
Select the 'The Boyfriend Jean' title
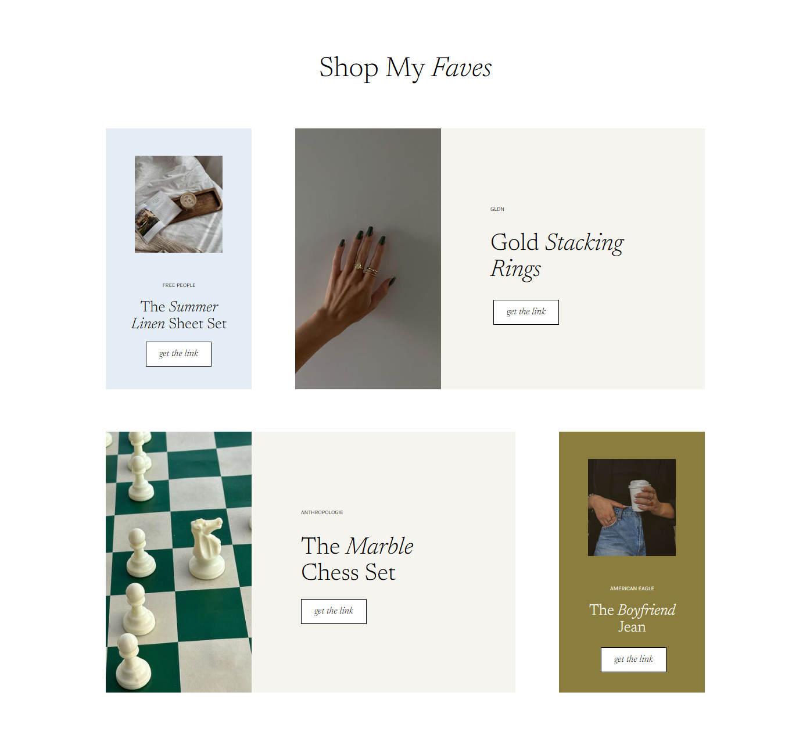coord(632,618)
